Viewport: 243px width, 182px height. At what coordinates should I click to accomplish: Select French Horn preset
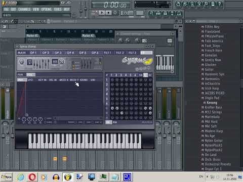tap(213, 51)
